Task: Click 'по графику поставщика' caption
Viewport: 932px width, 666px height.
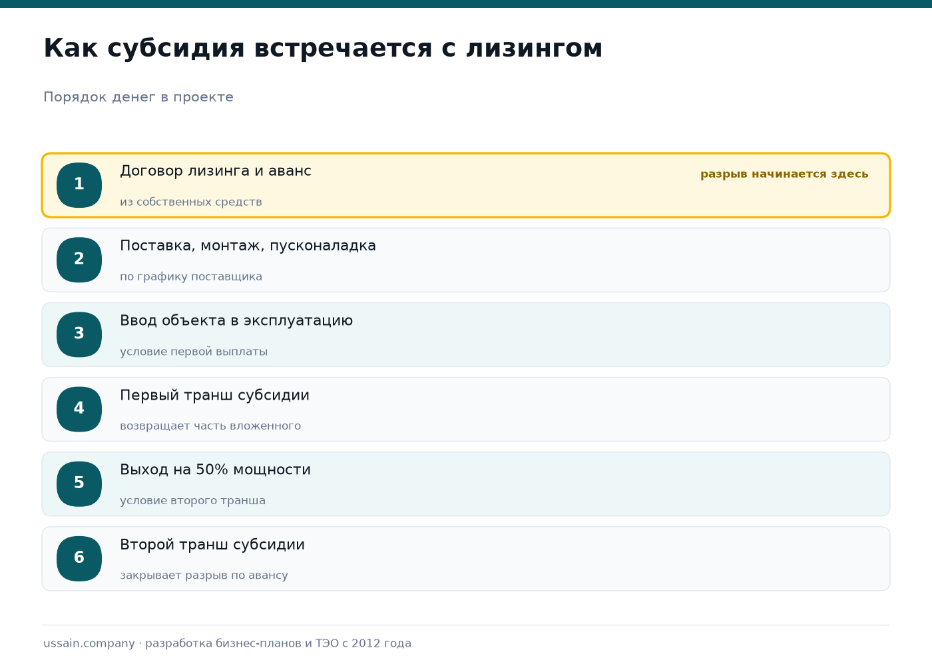Action: coord(191,276)
